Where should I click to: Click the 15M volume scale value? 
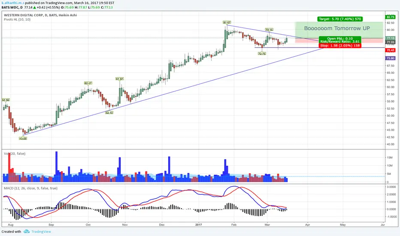tap(389, 157)
